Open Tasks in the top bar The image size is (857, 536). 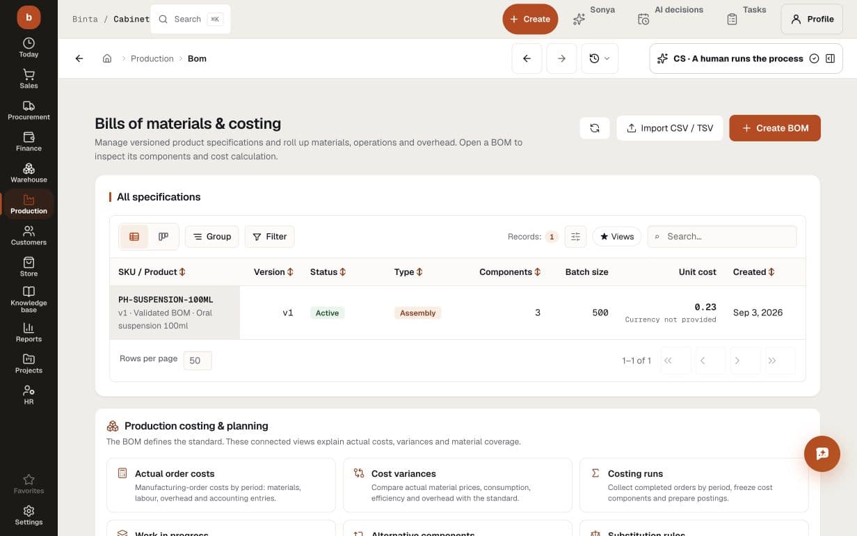746,19
